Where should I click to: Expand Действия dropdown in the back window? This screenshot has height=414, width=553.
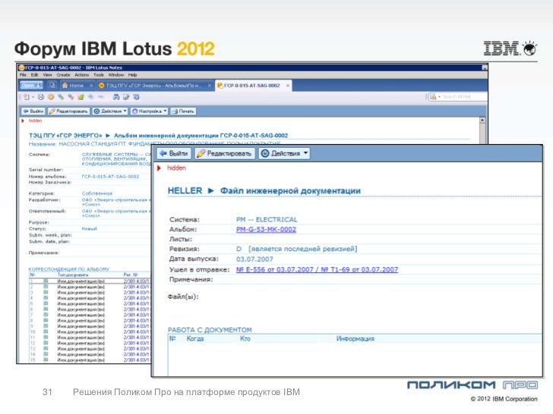click(x=110, y=111)
